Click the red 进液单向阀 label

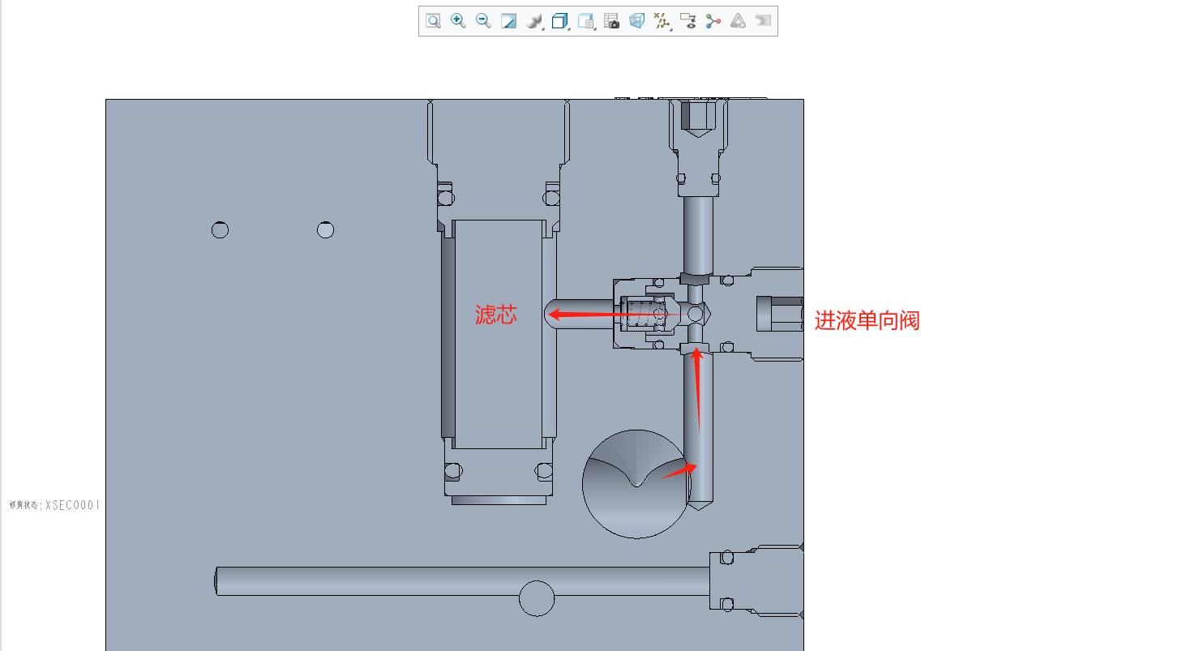[x=867, y=320]
